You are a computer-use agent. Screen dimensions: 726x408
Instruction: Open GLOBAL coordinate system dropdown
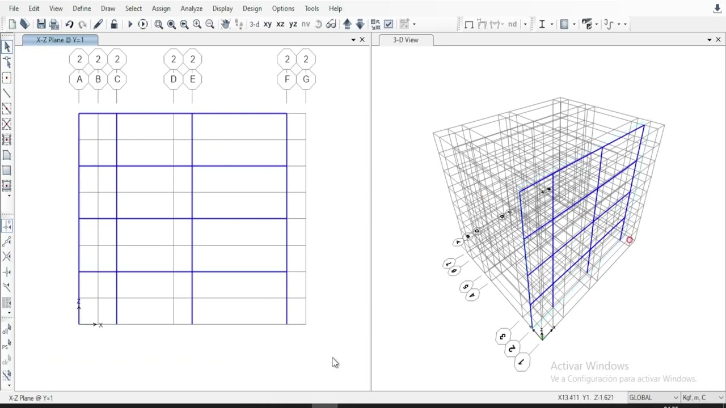(653, 398)
